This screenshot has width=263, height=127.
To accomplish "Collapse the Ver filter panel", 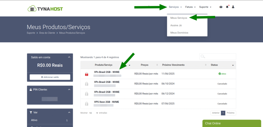I will coord(69,112).
